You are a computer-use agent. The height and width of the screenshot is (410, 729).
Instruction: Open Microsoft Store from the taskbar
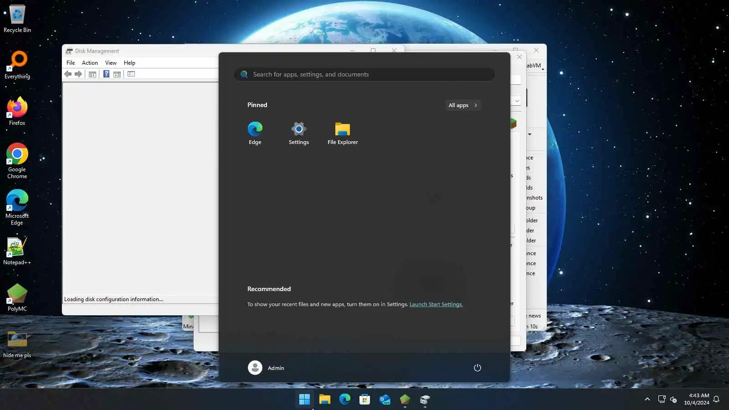(x=364, y=400)
